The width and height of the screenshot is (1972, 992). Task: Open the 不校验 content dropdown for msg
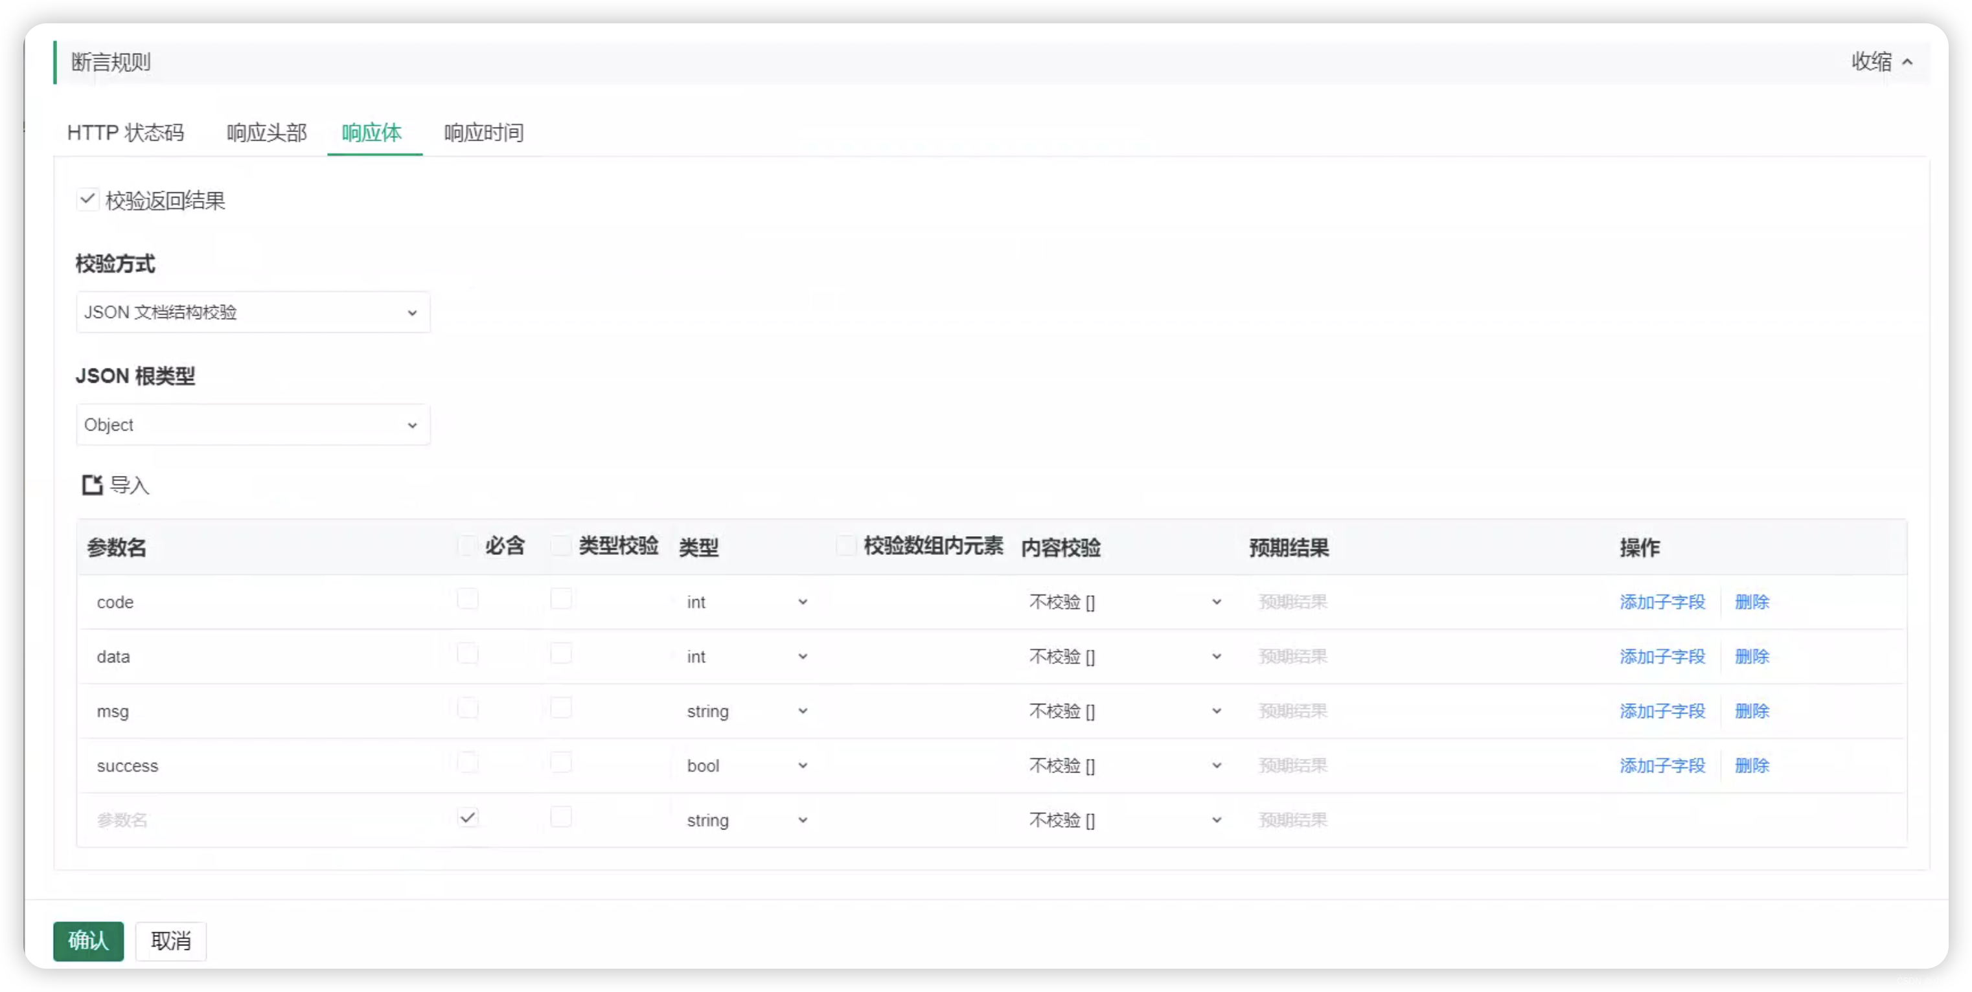click(1124, 711)
